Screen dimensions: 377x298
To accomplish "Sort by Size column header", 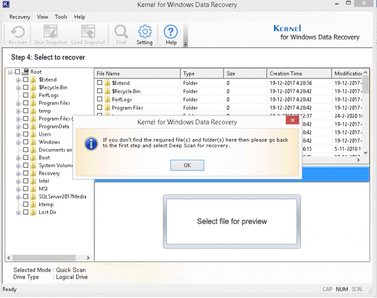I will click(x=245, y=73).
